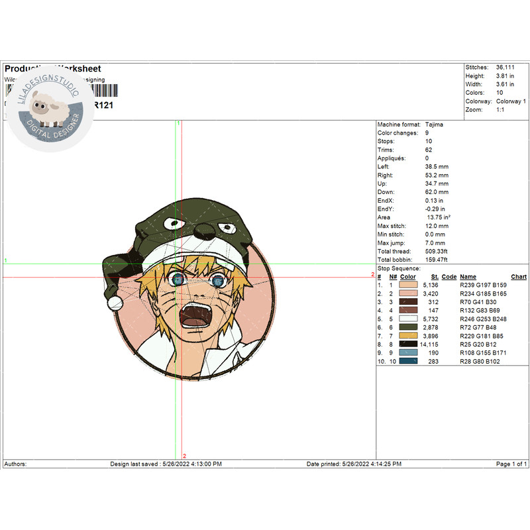Screen dimensions: 530x530
Task: Click the green start marker 1 at top
Action: [x=178, y=123]
